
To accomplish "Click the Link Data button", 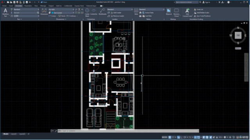I will (147, 16).
